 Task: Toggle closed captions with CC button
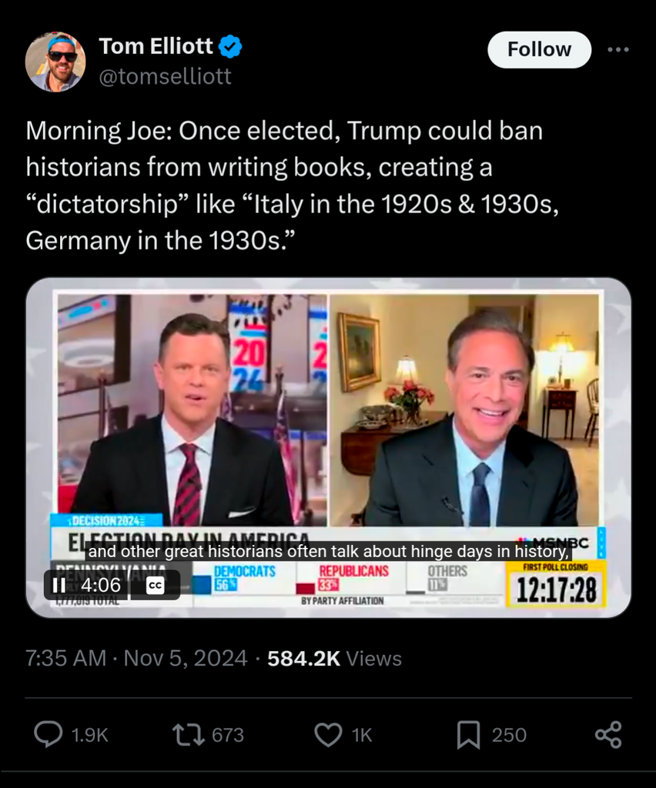(x=155, y=586)
